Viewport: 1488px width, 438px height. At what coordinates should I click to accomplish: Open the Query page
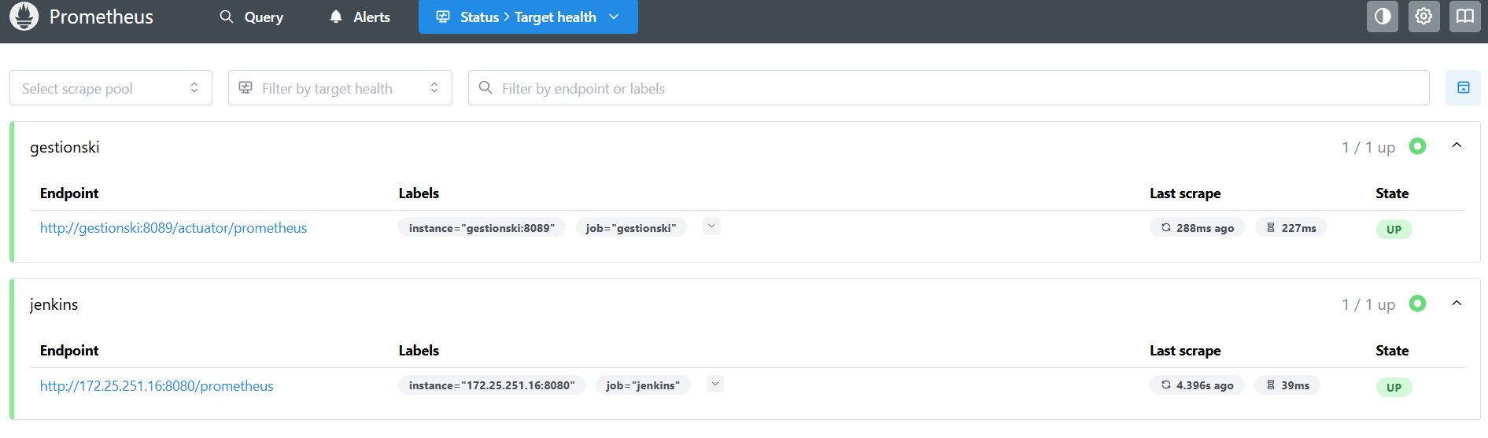[252, 17]
